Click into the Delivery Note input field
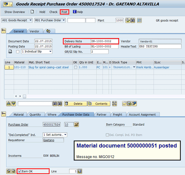 [104, 41]
